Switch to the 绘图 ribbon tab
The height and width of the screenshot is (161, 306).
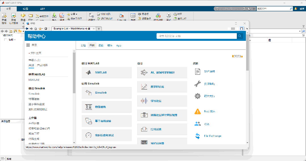[25, 9]
